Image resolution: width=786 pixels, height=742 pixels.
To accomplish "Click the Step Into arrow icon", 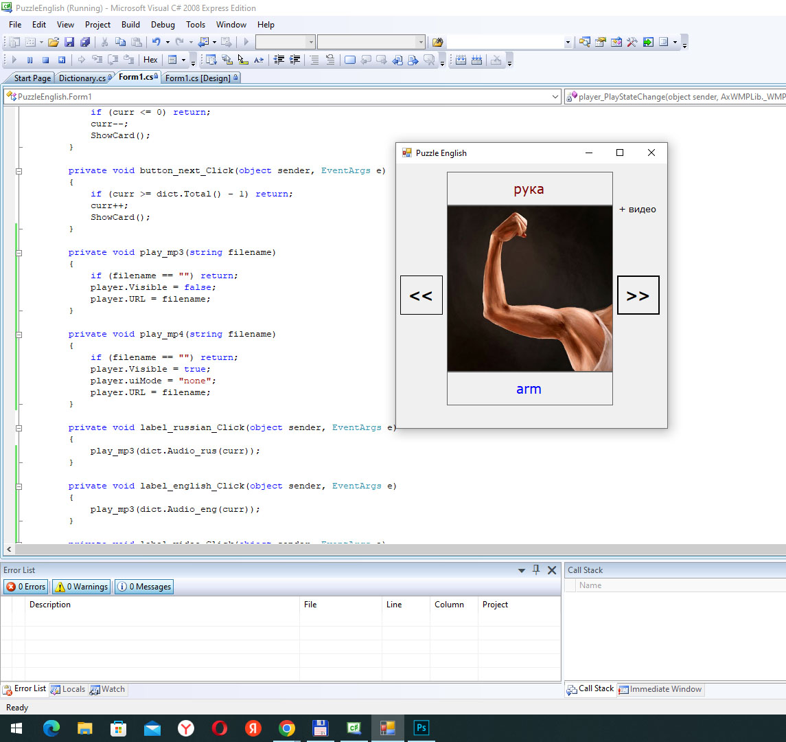I will click(97, 60).
